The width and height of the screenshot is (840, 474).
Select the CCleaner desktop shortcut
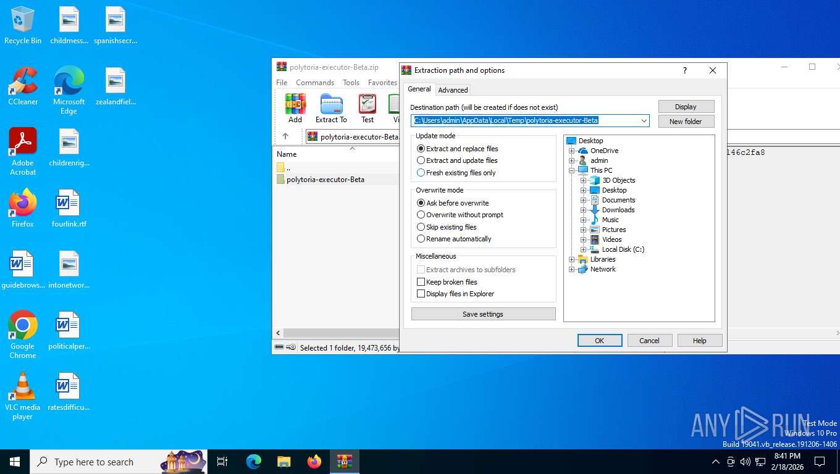[23, 86]
